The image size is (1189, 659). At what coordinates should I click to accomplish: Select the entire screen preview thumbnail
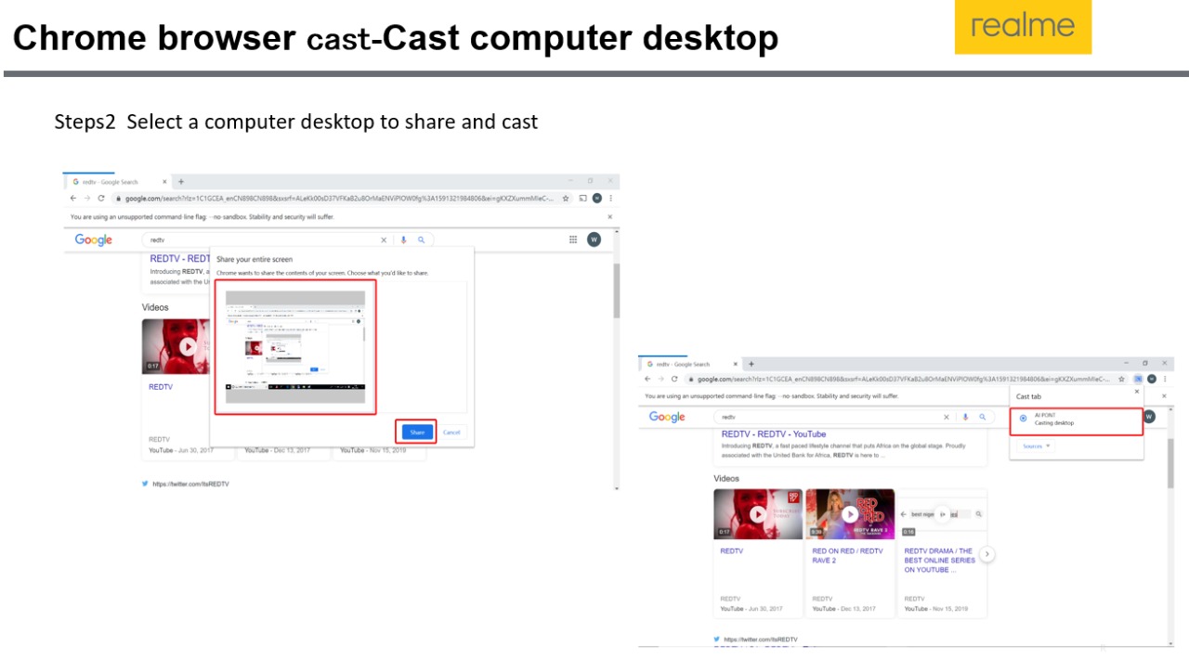point(295,346)
